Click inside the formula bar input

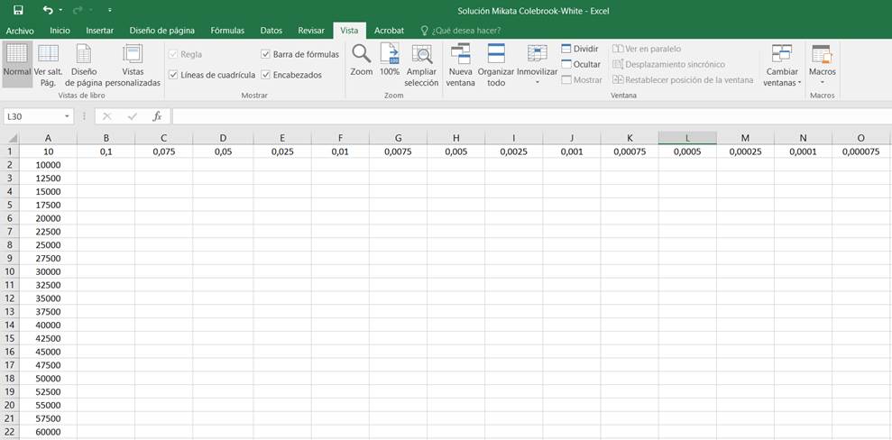point(523,116)
